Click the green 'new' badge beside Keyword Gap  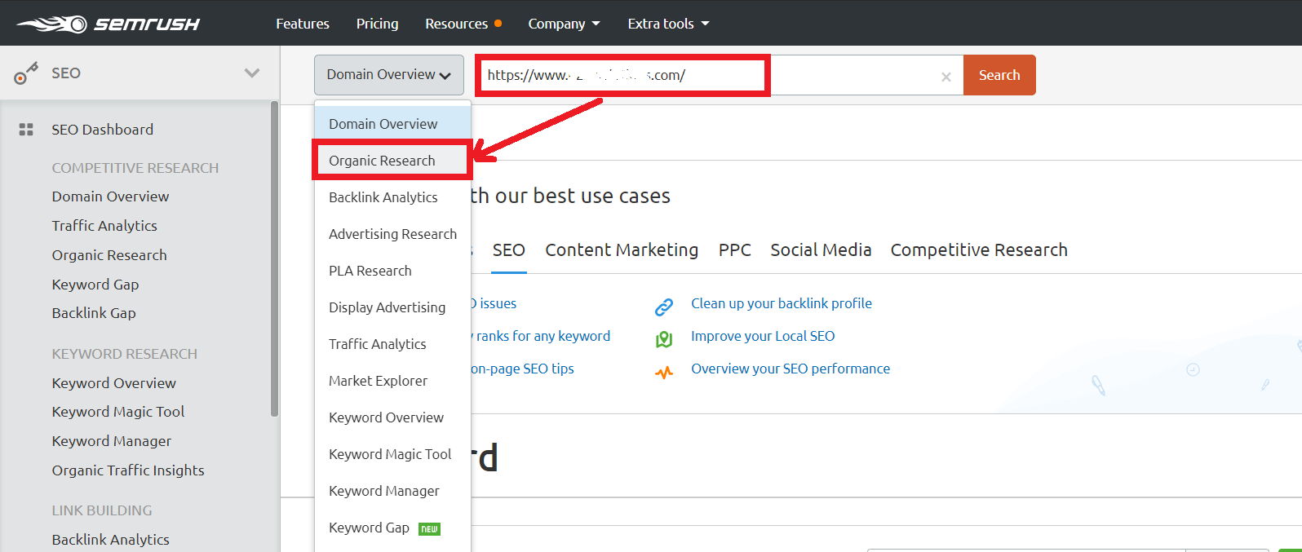tap(429, 529)
